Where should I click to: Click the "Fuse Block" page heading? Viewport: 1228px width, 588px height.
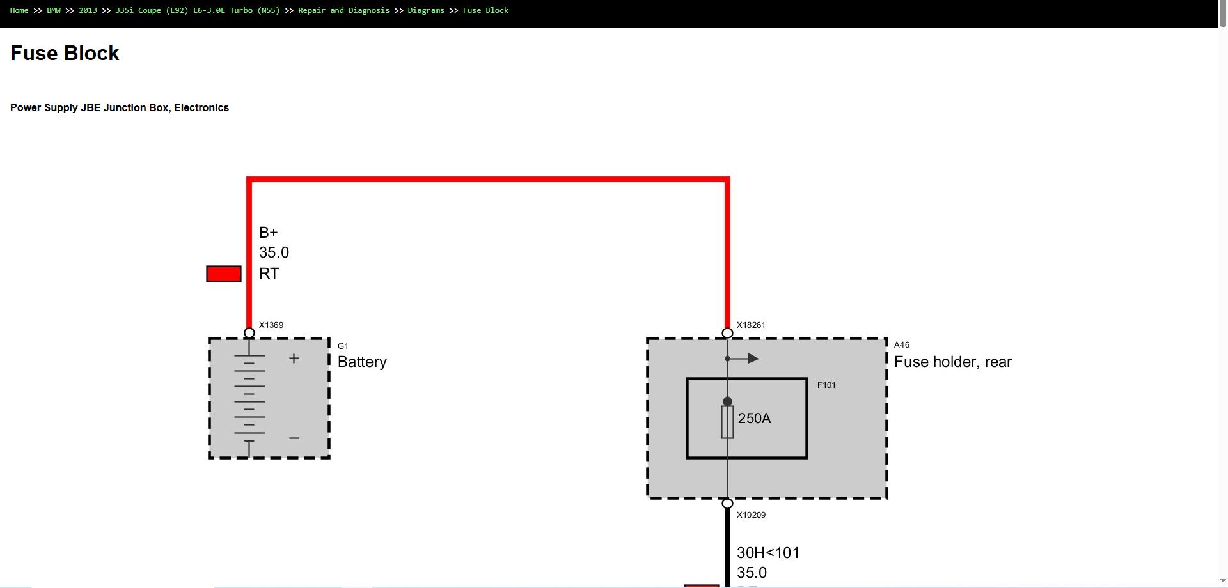[x=65, y=53]
